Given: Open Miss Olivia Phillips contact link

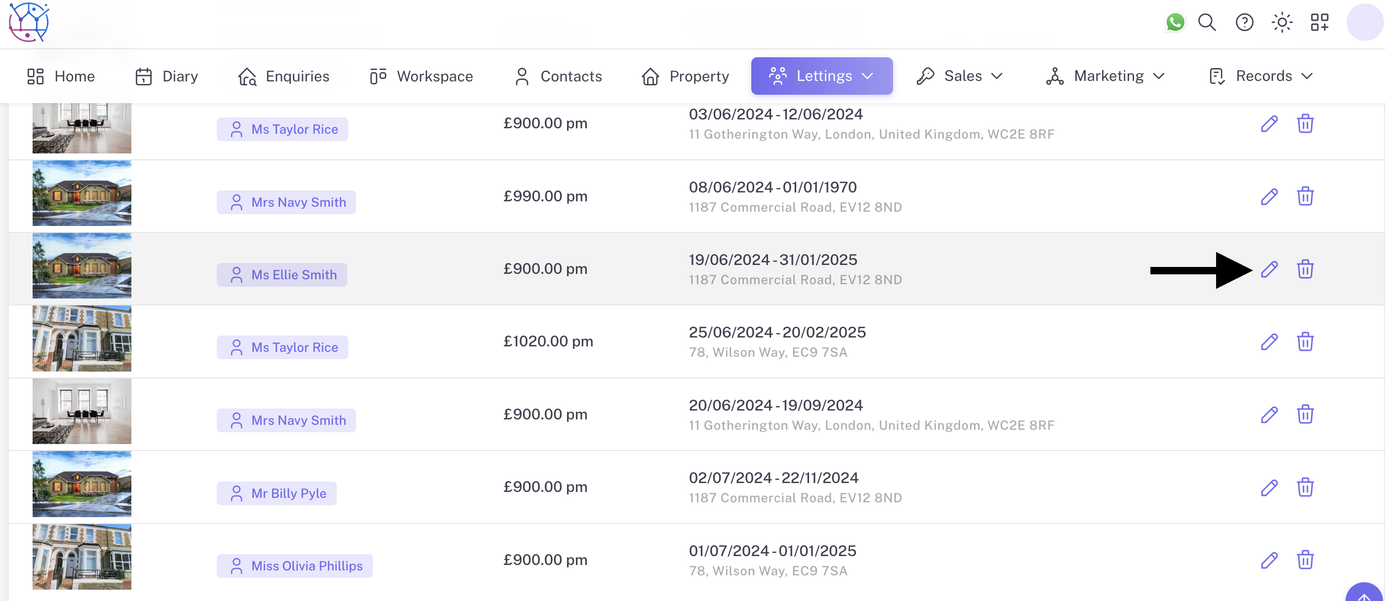Looking at the screenshot, I should click(x=295, y=566).
